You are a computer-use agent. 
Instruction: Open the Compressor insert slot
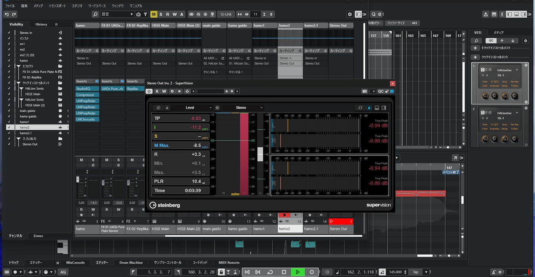coord(87,95)
